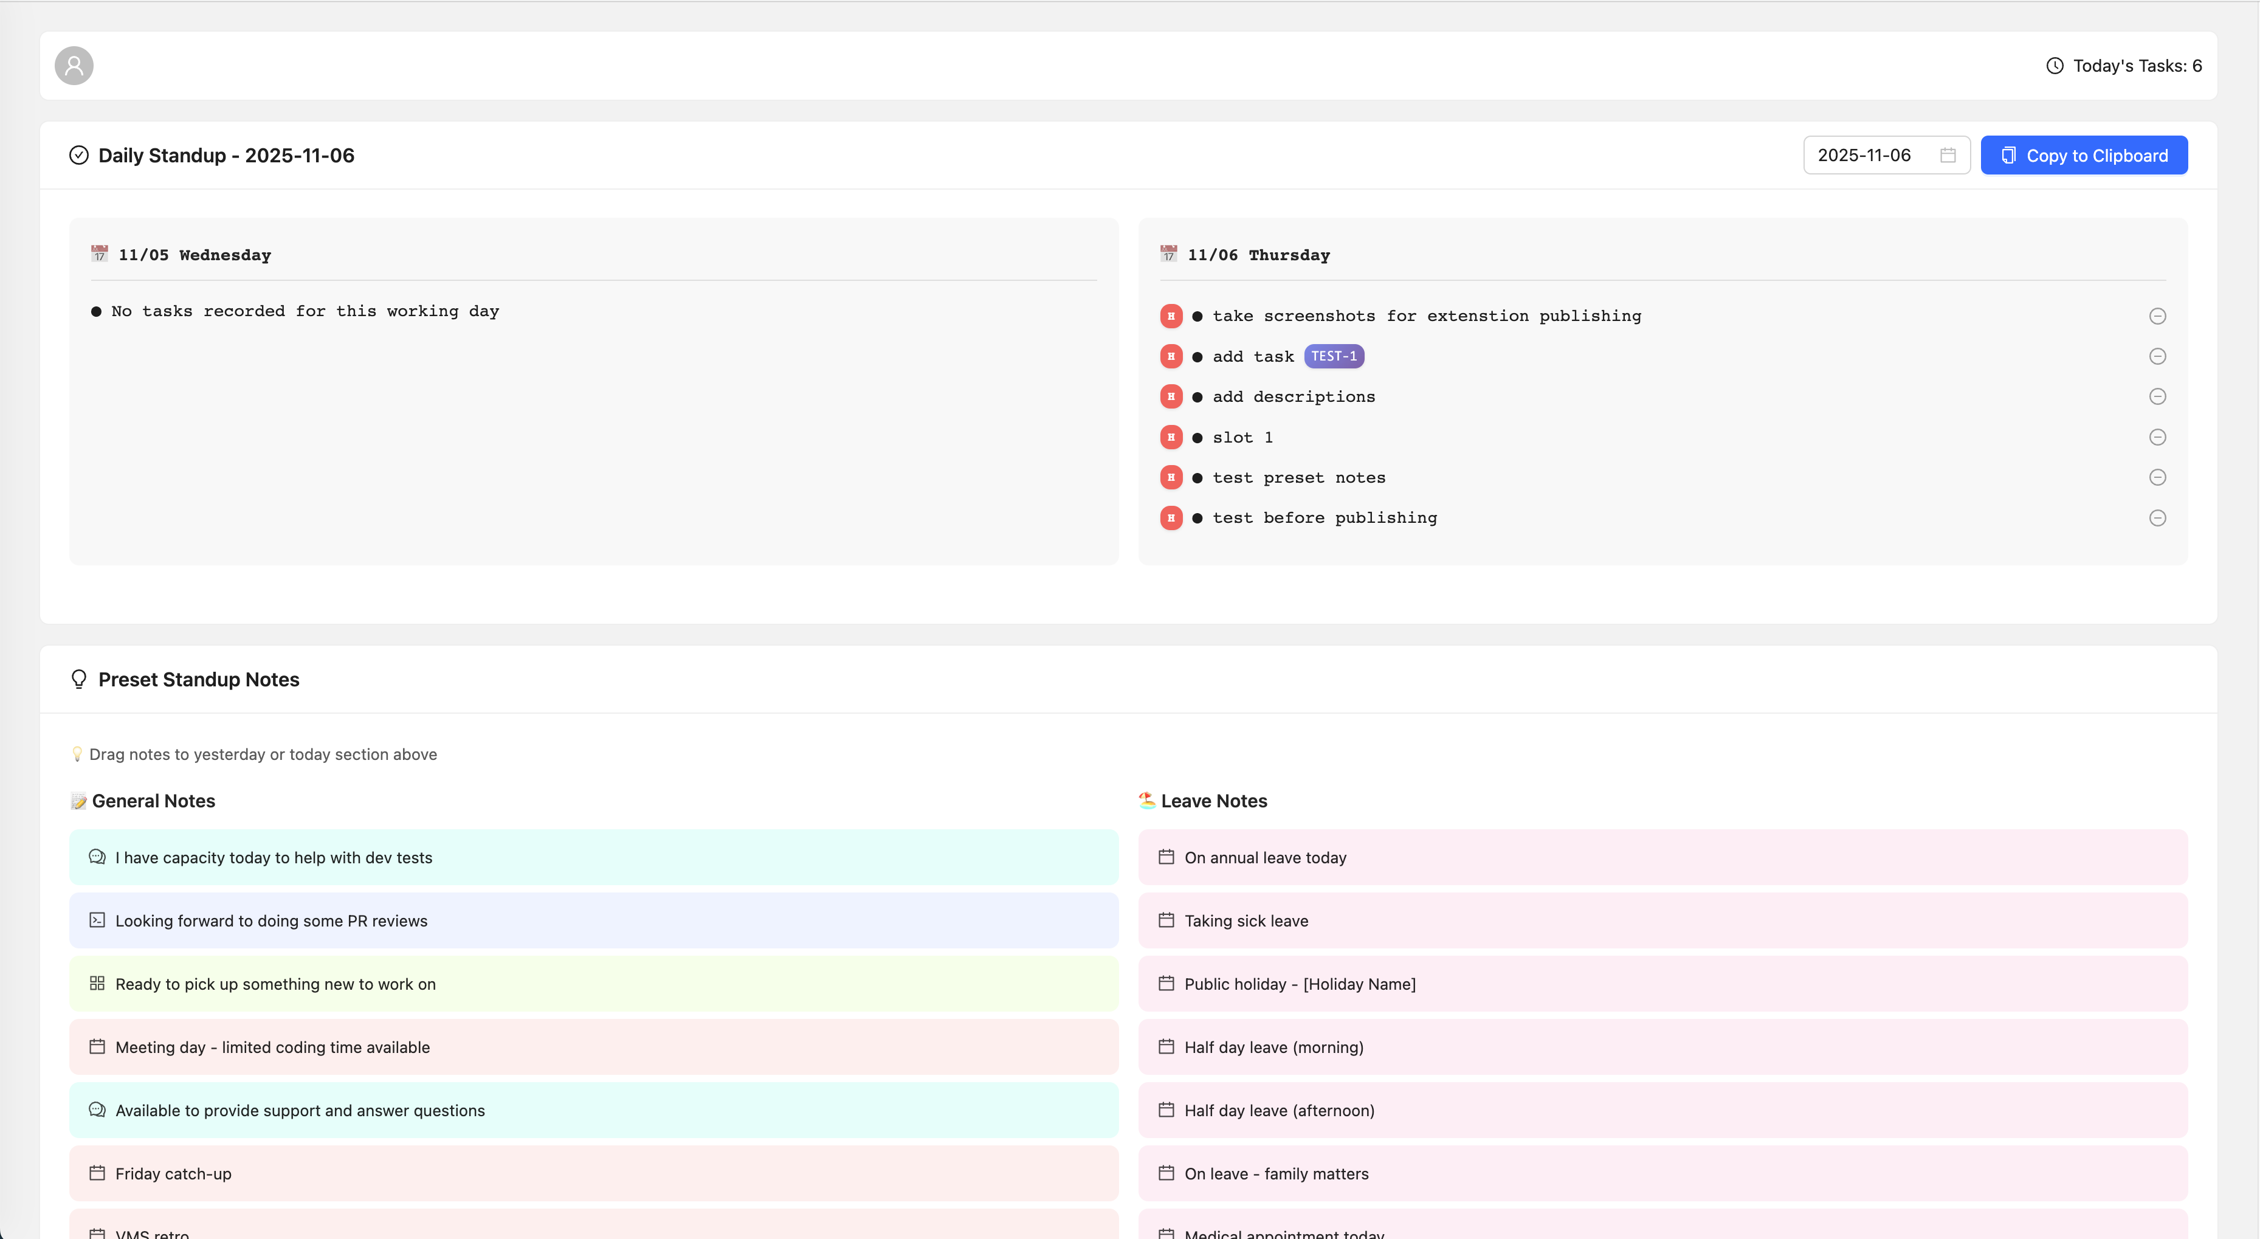This screenshot has width=2260, height=1239.
Task: Remove 'take screenshots for extension publishing' task
Action: tap(2157, 316)
